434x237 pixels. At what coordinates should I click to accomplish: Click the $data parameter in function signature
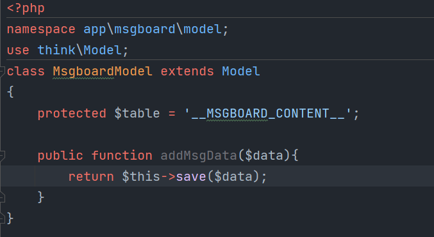[x=264, y=156]
